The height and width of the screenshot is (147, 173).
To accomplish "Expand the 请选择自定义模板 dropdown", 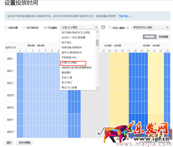I will click(x=151, y=27).
